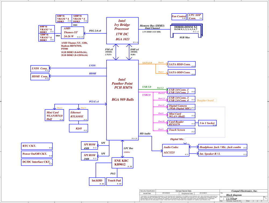Click the Card Reader RTS5179 block
Viewport: 269px width, 203px height.
pos(181,123)
